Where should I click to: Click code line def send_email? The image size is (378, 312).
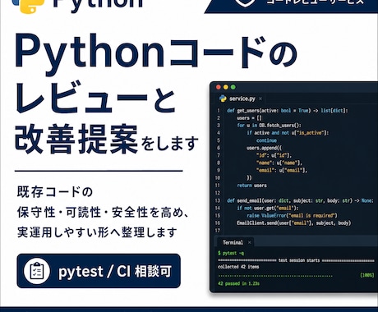(300, 200)
